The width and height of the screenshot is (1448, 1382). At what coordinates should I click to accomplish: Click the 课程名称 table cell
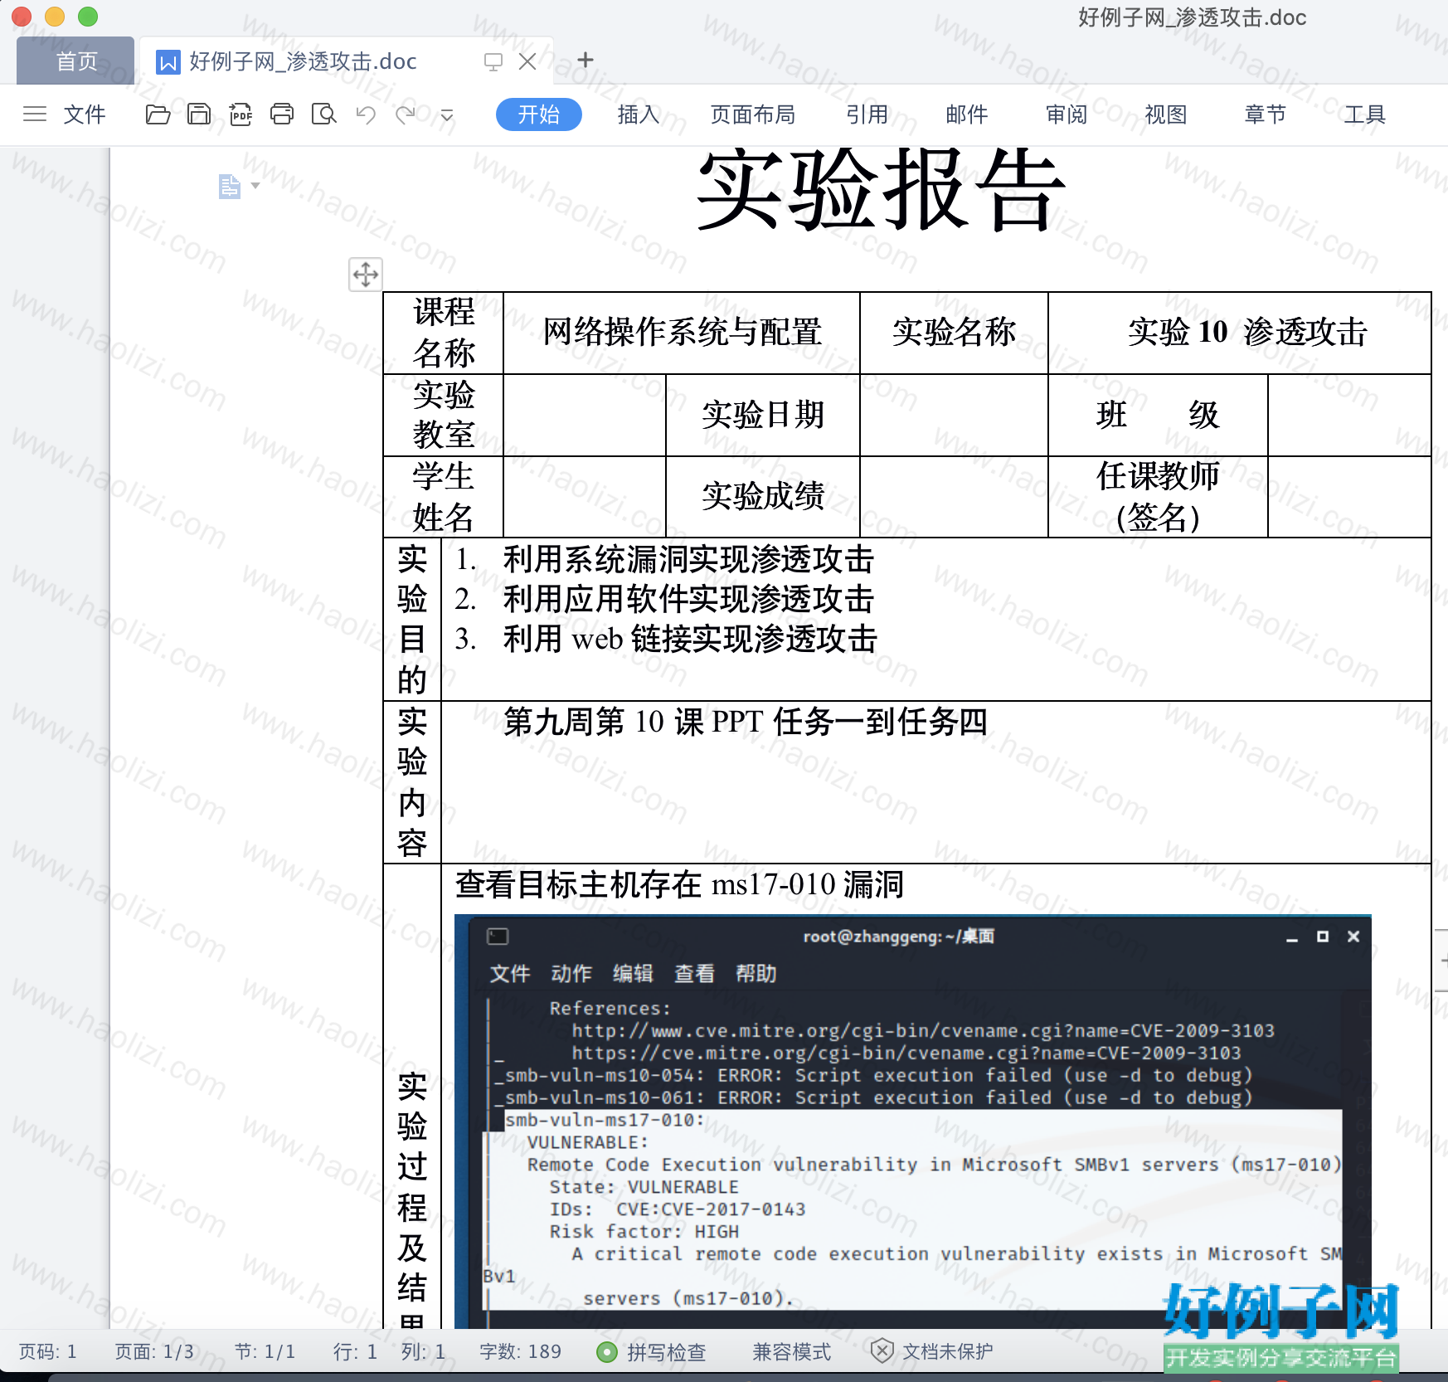point(444,333)
